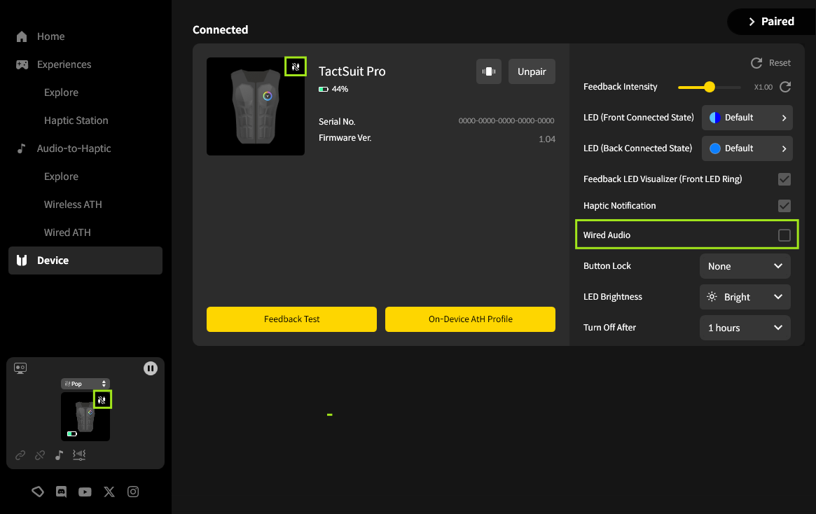This screenshot has width=816, height=514.
Task: Unpair the TactSuit Pro
Action: click(x=532, y=72)
